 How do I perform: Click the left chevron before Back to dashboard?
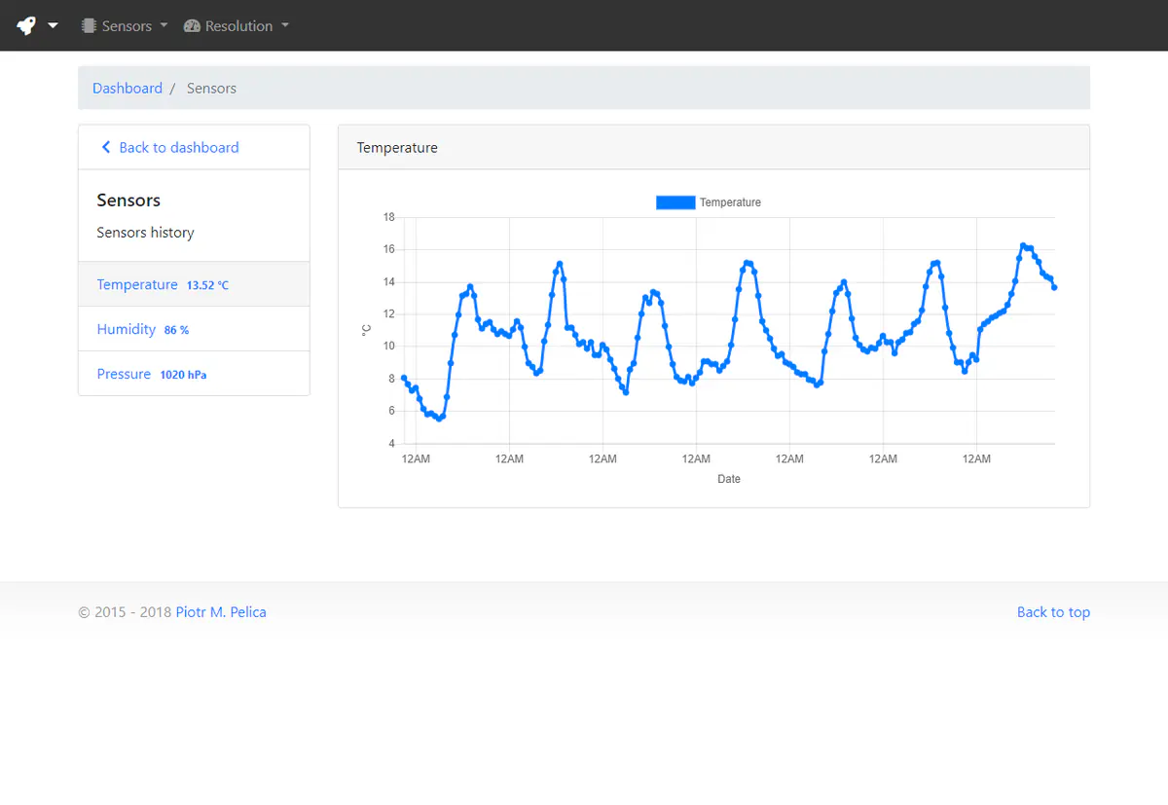[106, 148]
